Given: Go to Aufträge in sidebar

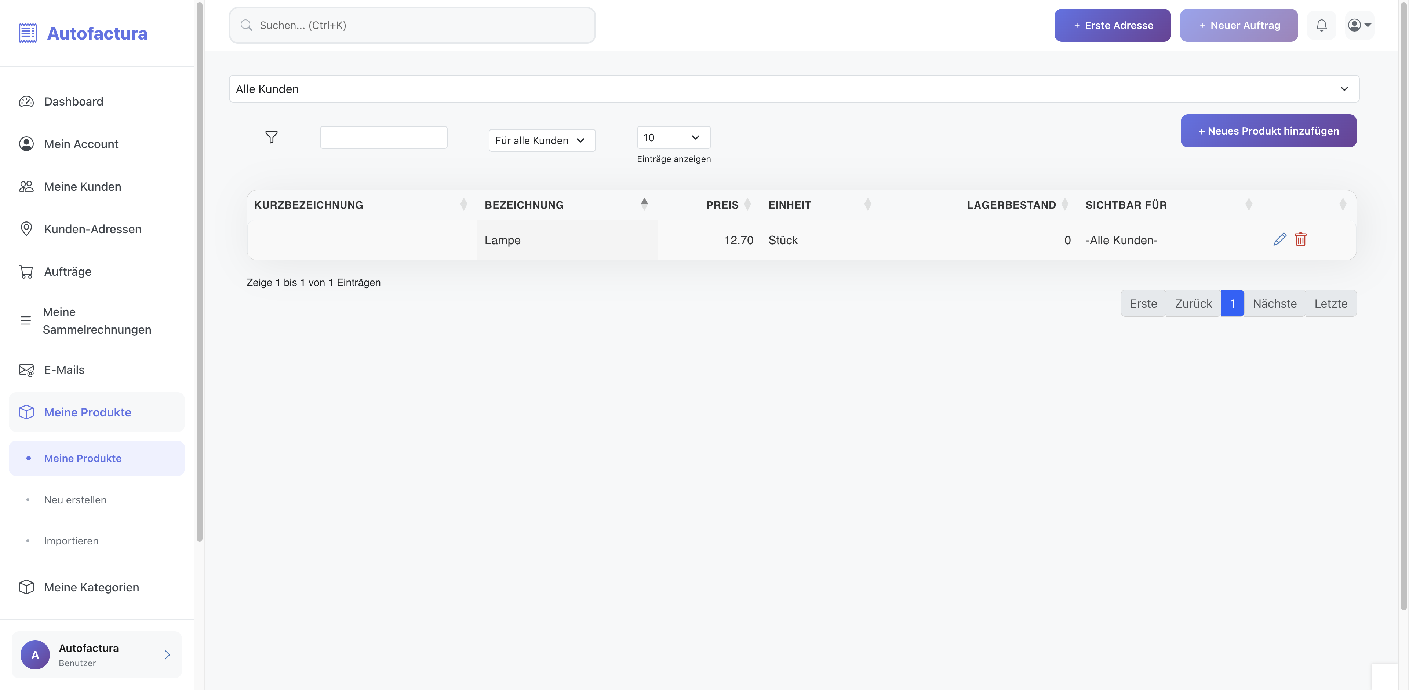Looking at the screenshot, I should [x=67, y=272].
